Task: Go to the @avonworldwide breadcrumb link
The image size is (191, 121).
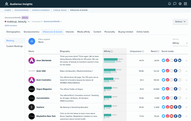Action: (x=22, y=10)
